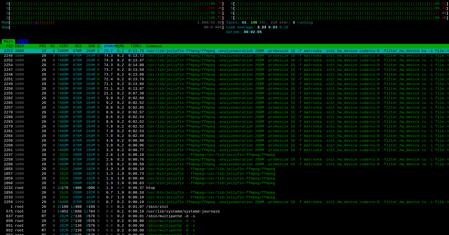This screenshot has height=235, width=449.
Task: Select the systemd-journald process row
Action: (111, 211)
